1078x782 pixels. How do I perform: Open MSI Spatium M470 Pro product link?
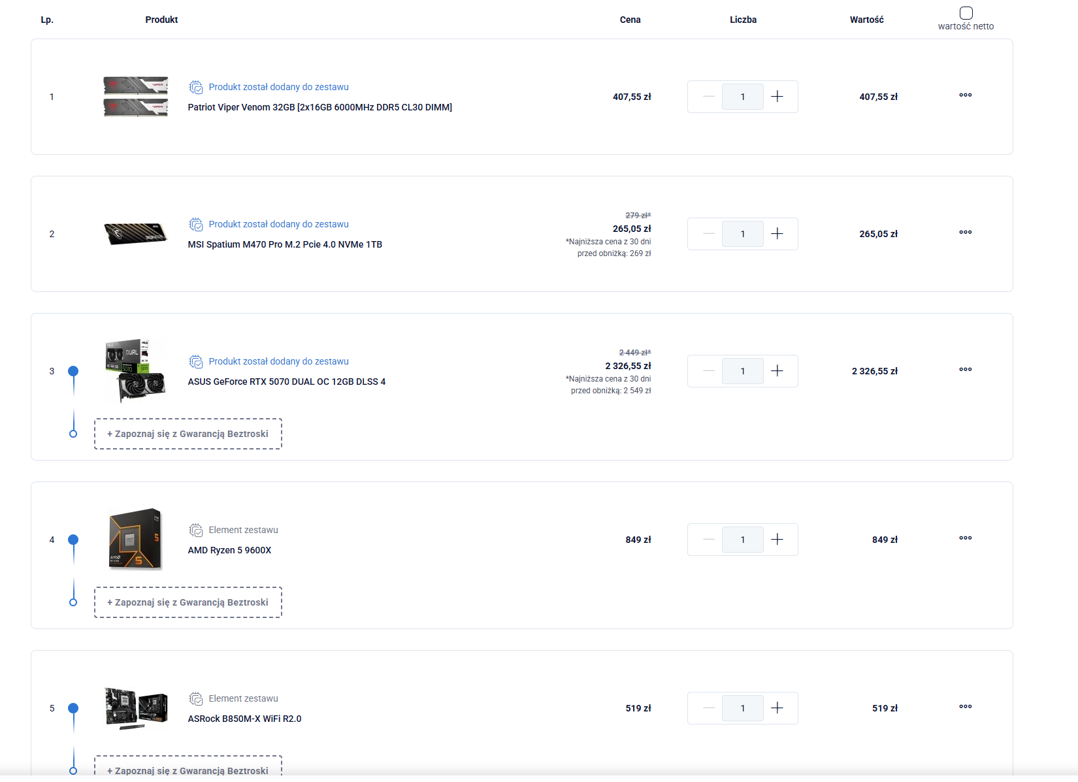(x=285, y=244)
